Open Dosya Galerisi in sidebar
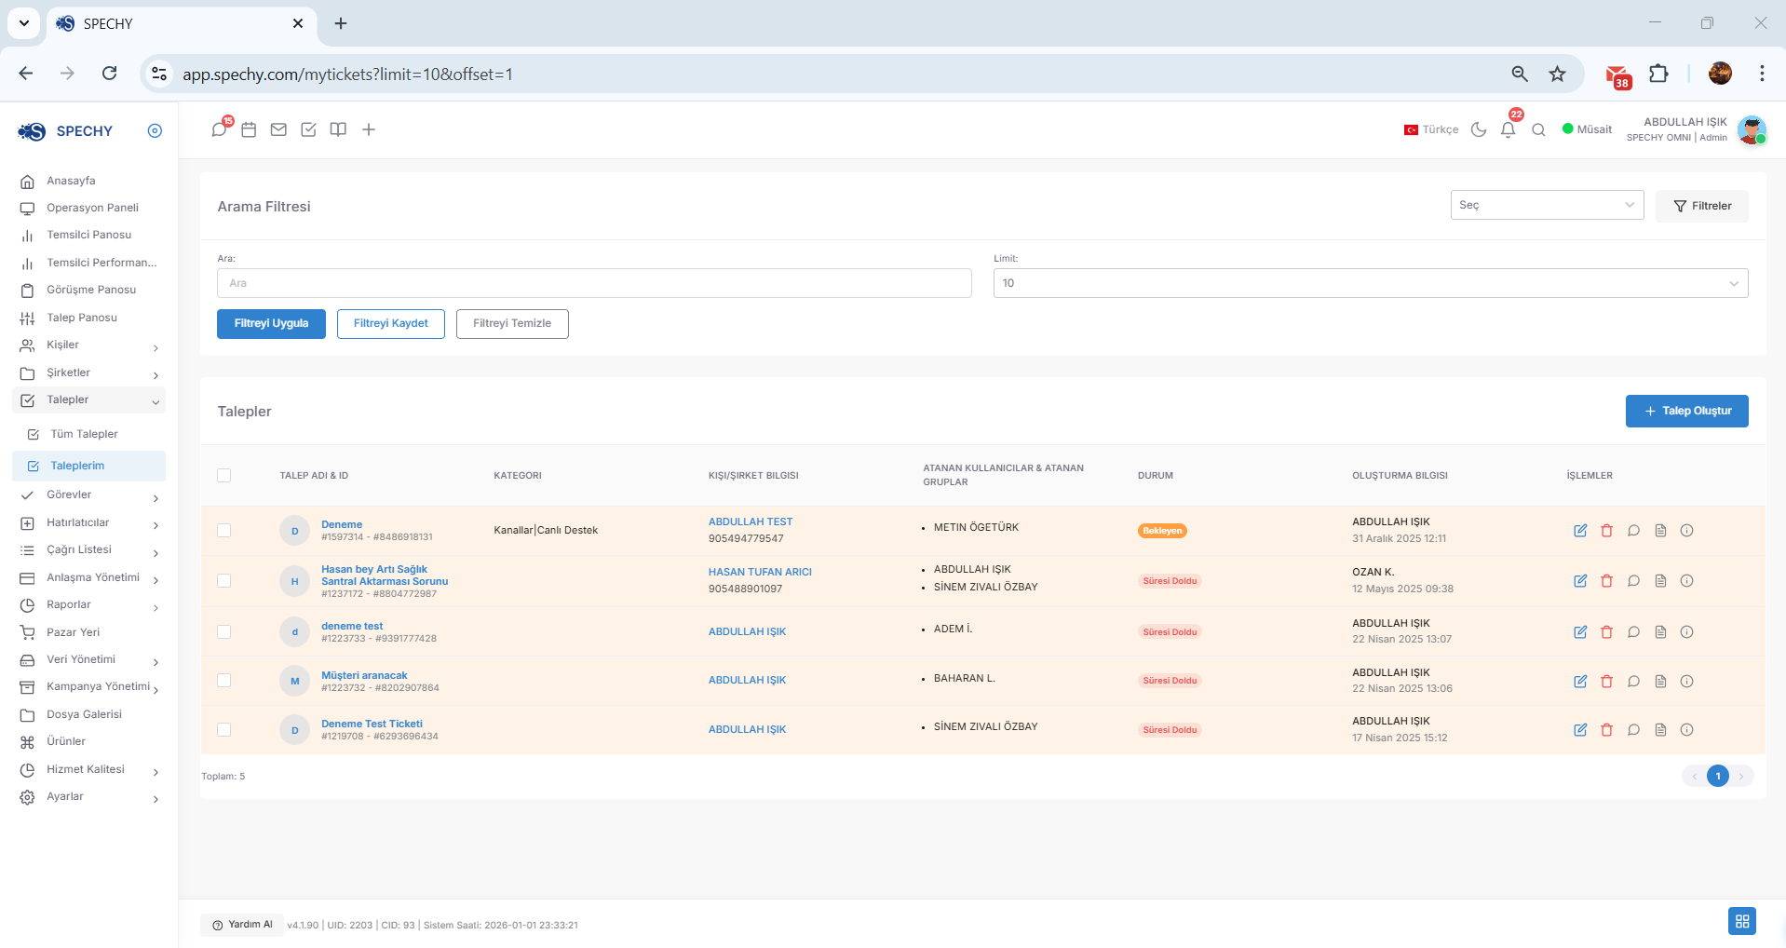Screen dimensions: 1786x948 (89, 714)
